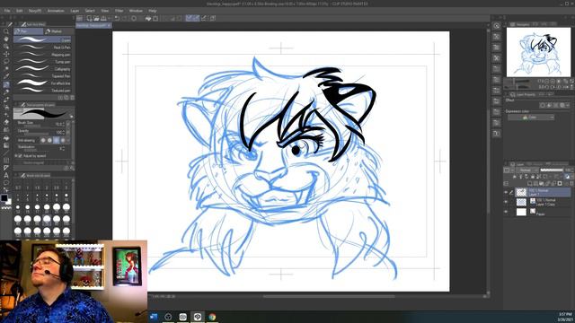Select the first anti-aliasing option
Image resolution: width=575 pixels, height=323 pixels.
coord(43,140)
